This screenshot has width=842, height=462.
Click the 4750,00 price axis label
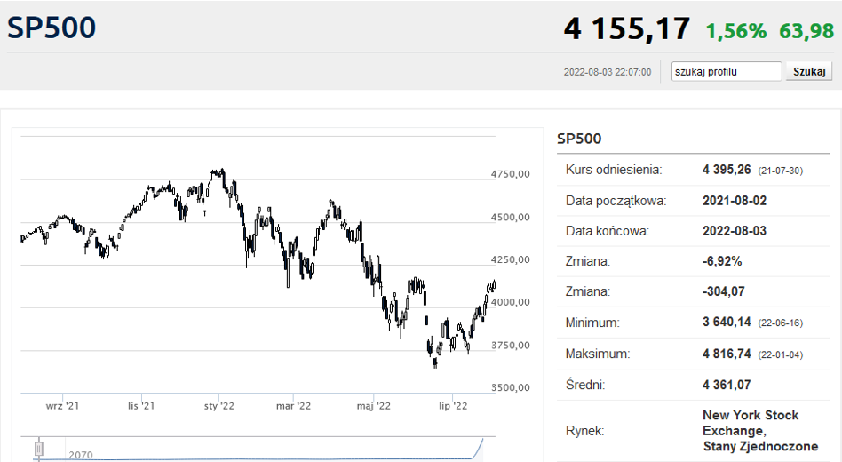click(x=510, y=175)
